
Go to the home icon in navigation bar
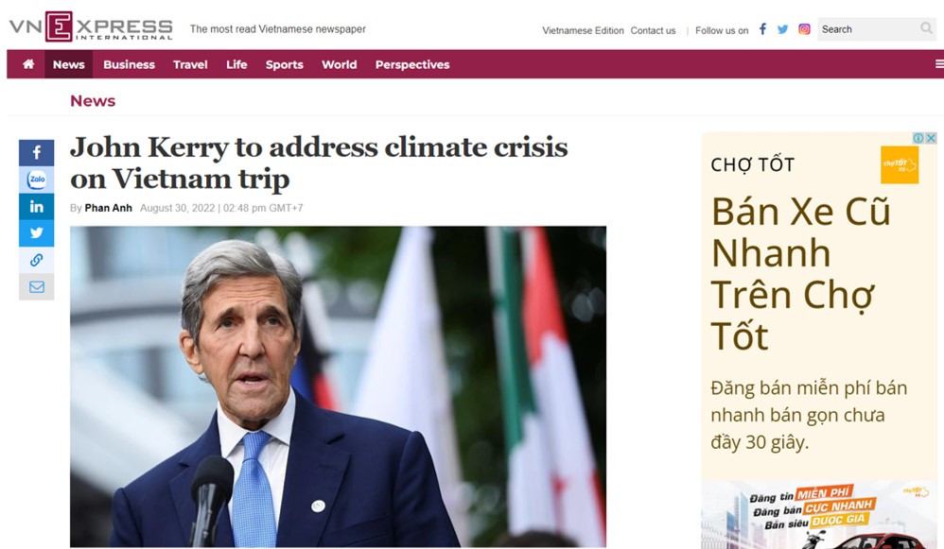point(28,64)
